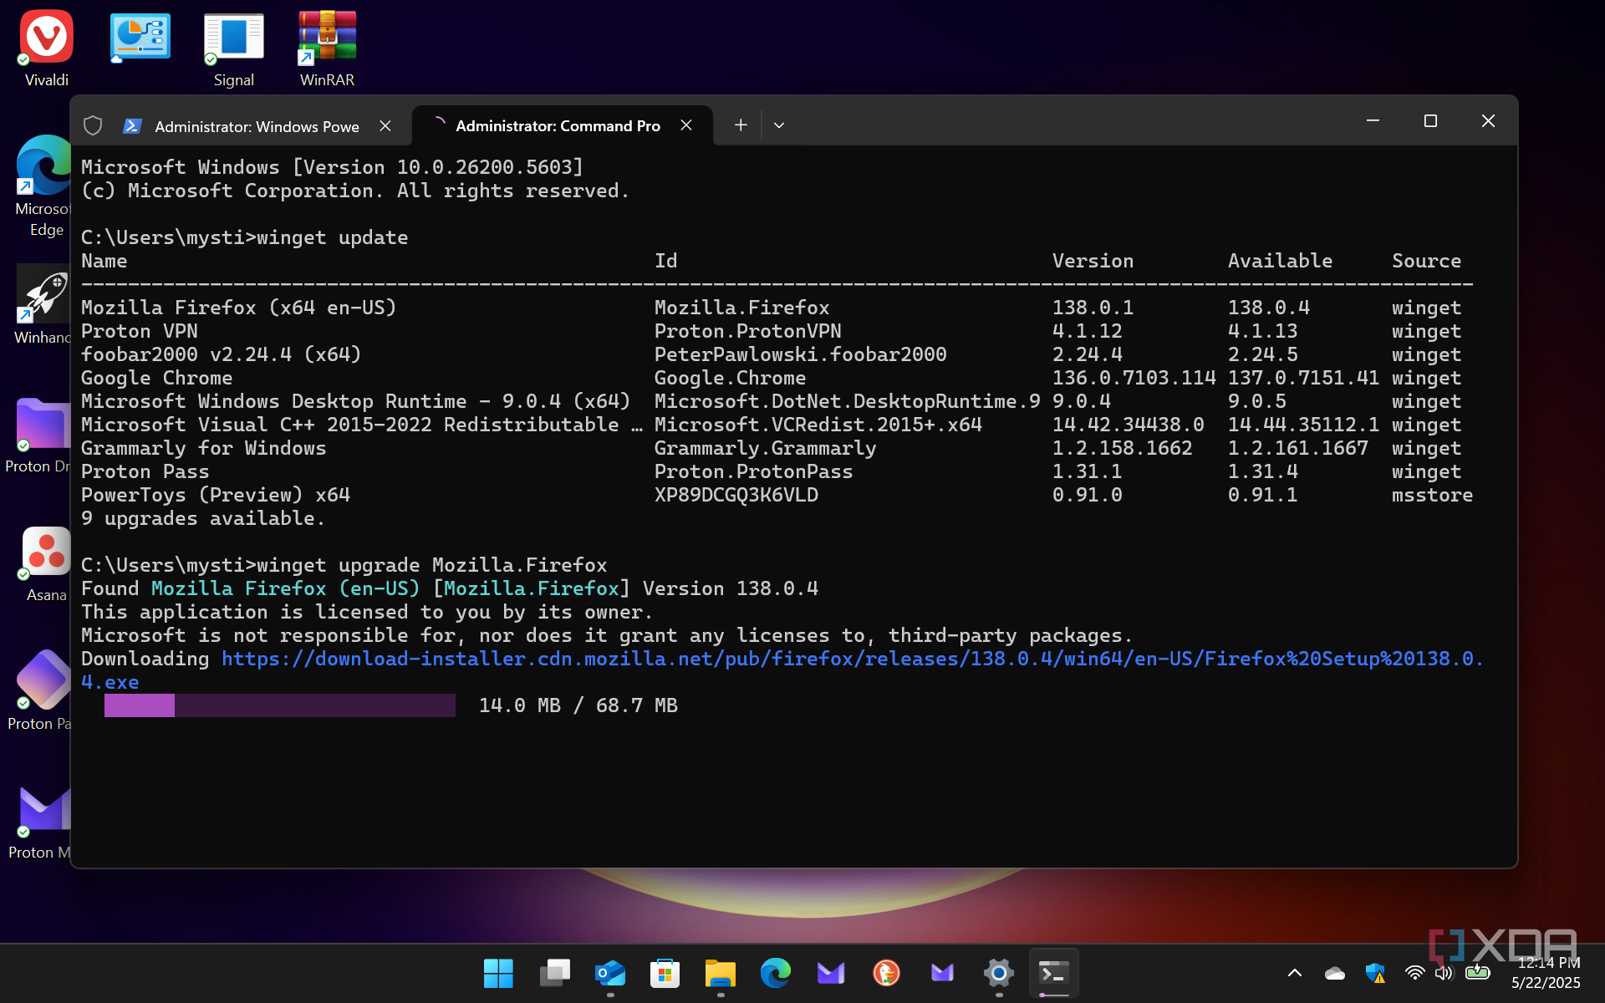Close the Windows PowerShell tab

tap(385, 125)
